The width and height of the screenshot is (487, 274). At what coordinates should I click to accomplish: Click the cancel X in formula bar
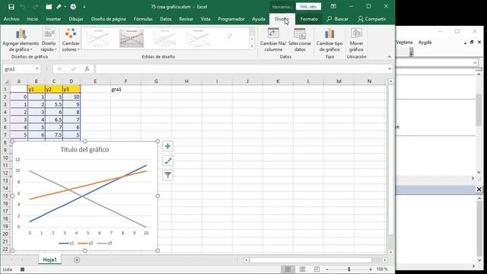pos(59,69)
